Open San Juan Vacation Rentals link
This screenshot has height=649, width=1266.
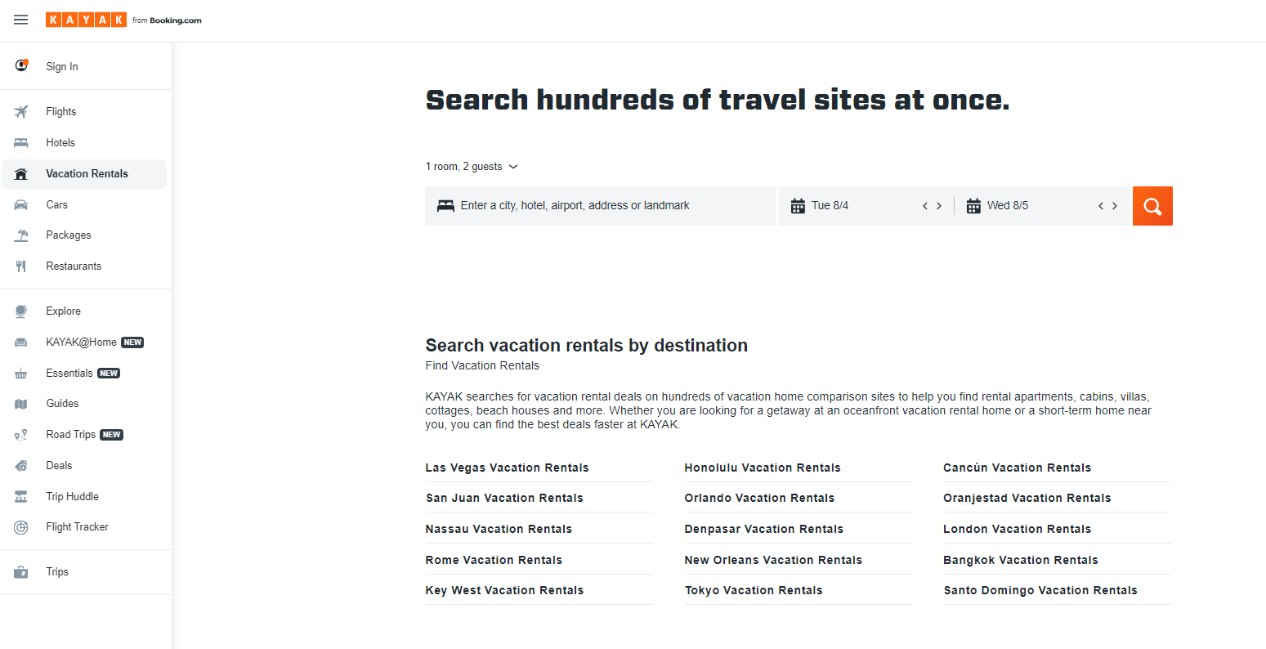(504, 498)
